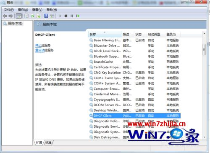The image size is (210, 153).
Task: Click the Stop Service square icon
Action: pyautogui.click(x=66, y=16)
